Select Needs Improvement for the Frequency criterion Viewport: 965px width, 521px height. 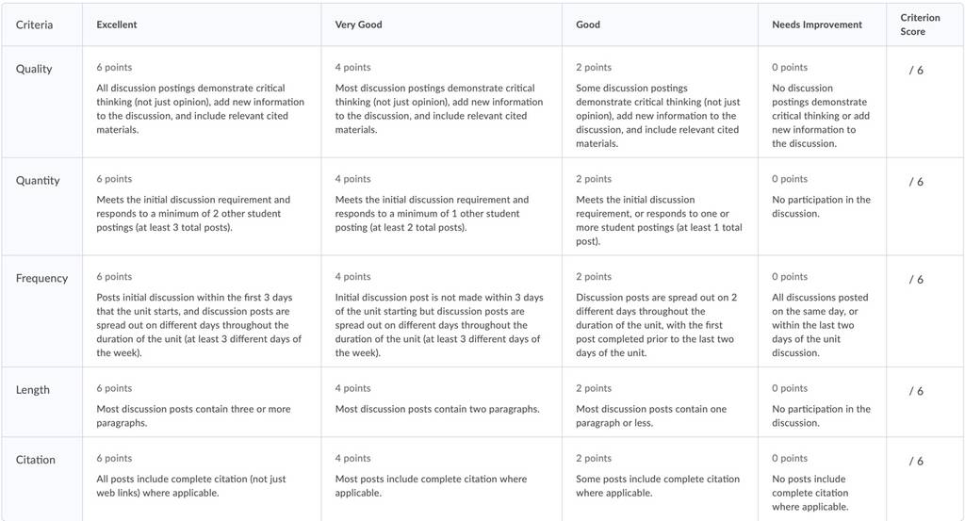[x=822, y=312]
